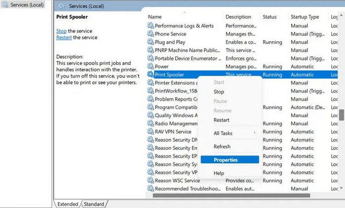Click the Radio Management service icon

pyautogui.click(x=150, y=124)
